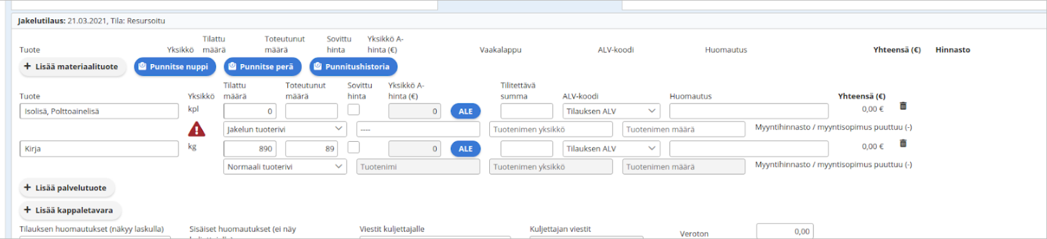
Task: Click product field containing Kirja
Action: tap(99, 149)
